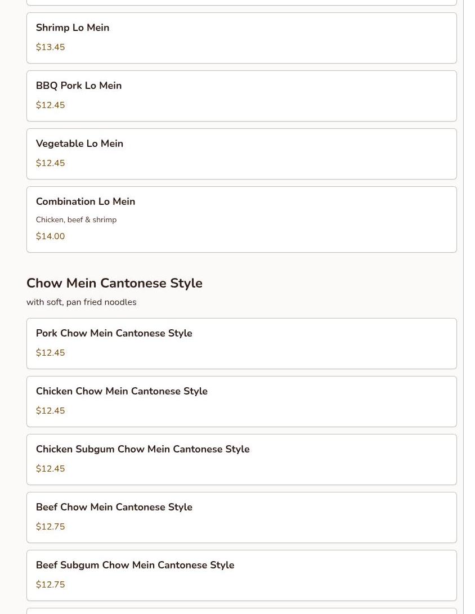Click the soft, pan fried noodles subtitle
Viewport: 475px width, 614px height.
click(82, 302)
